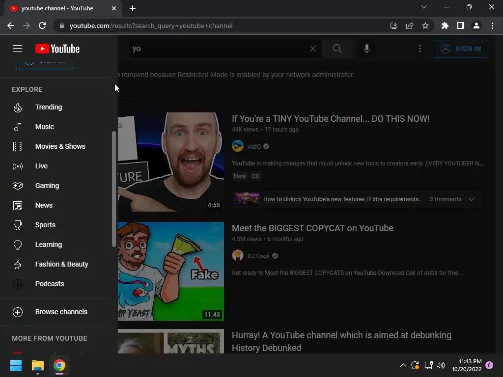
Task: Open a new browser tab
Action: [x=133, y=8]
